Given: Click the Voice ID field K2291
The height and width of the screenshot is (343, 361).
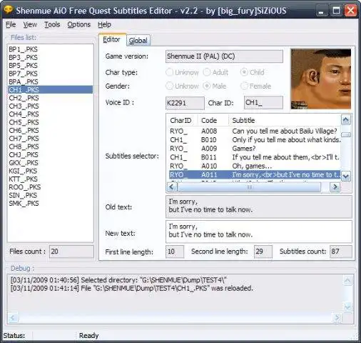Looking at the screenshot, I should tap(185, 103).
